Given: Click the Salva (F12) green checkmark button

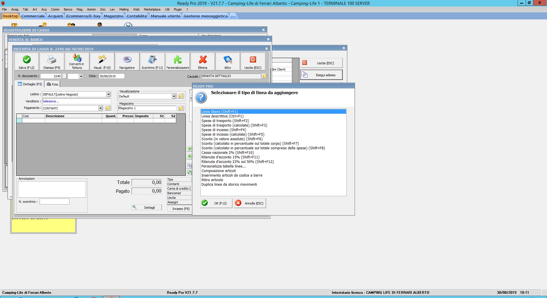Looking at the screenshot, I should click(x=26, y=61).
